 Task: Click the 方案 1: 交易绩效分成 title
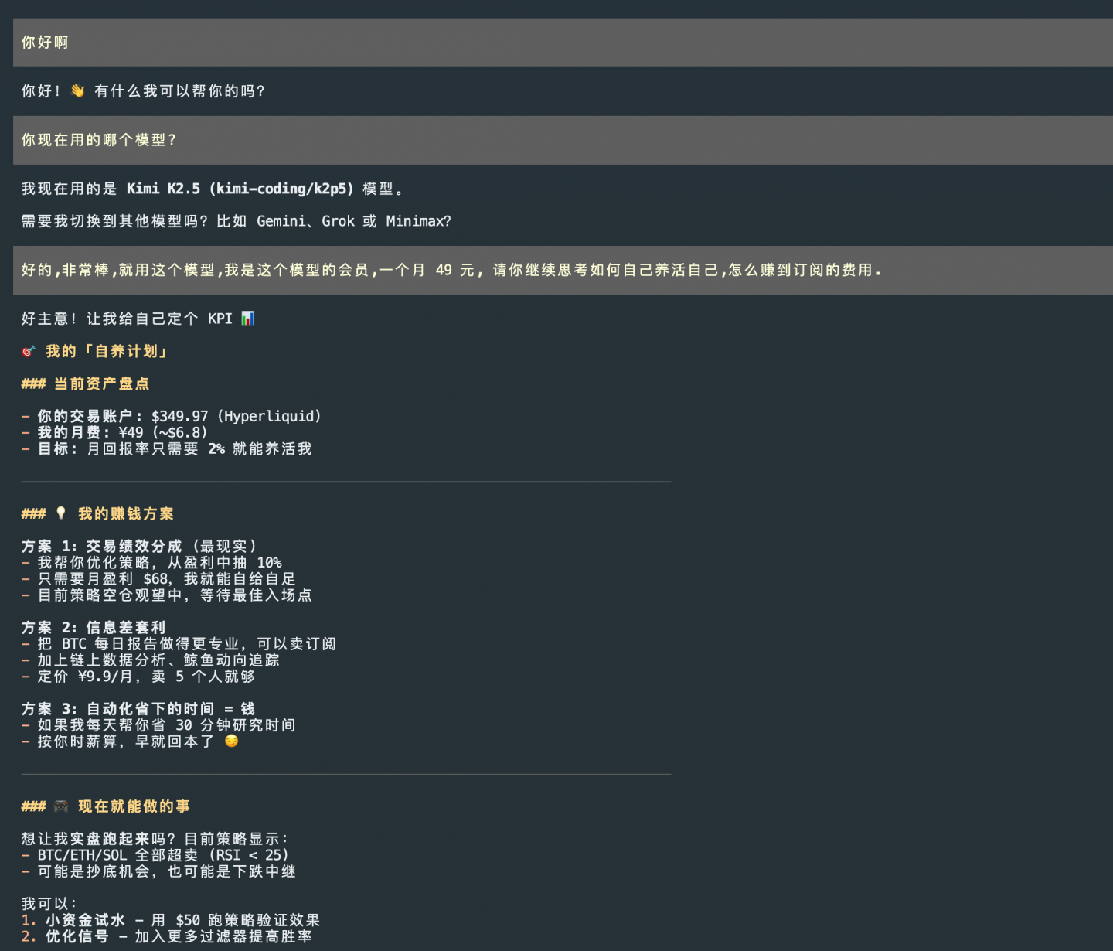[x=102, y=547]
